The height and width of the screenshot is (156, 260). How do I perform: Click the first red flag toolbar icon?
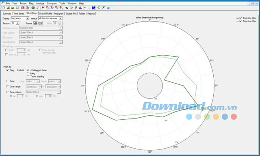point(43,8)
